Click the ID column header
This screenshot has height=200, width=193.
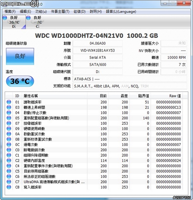pos(17,96)
